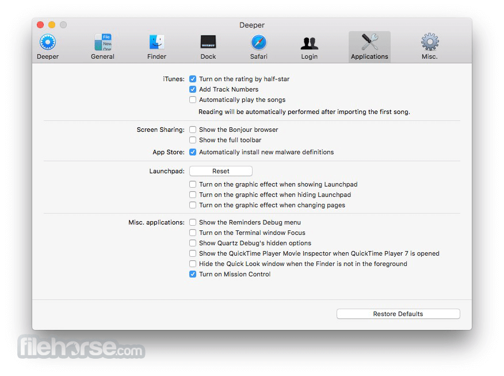Image resolution: width=504 pixels, height=376 pixels.
Task: Check Show Quartz Debug's hidden options
Action: 193,243
